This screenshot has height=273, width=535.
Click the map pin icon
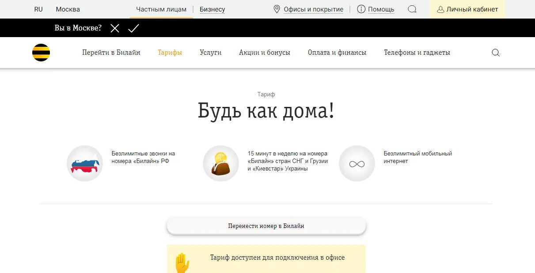coord(277,9)
